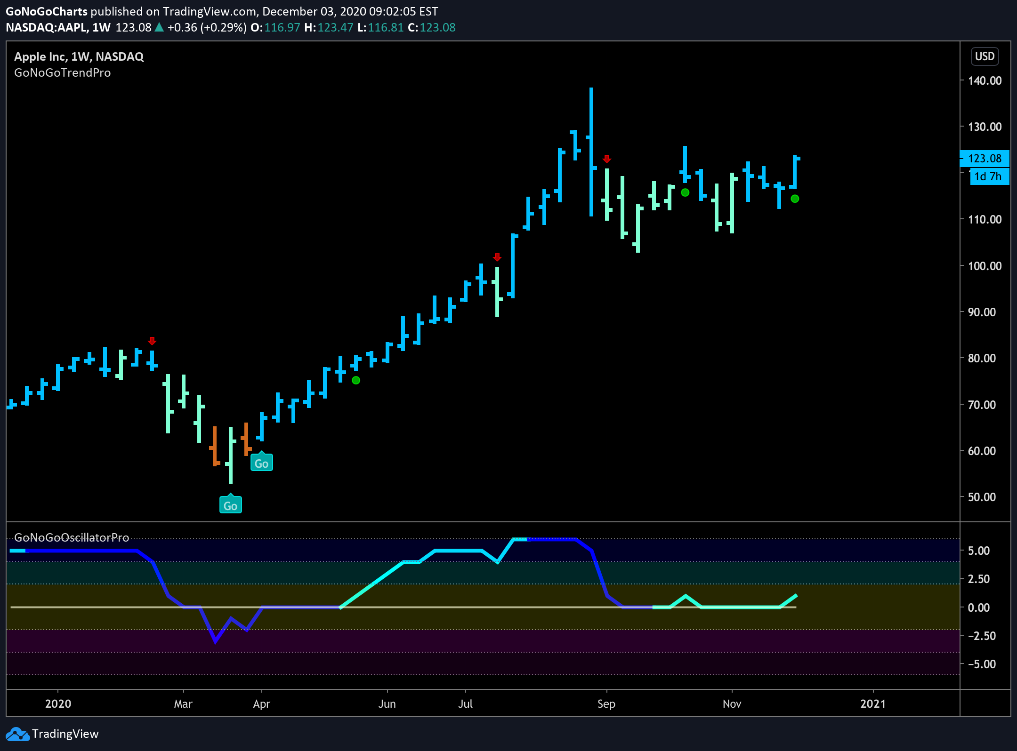Viewport: 1017px width, 751px height.
Task: Click the green dot below the October bar
Action: (x=685, y=192)
